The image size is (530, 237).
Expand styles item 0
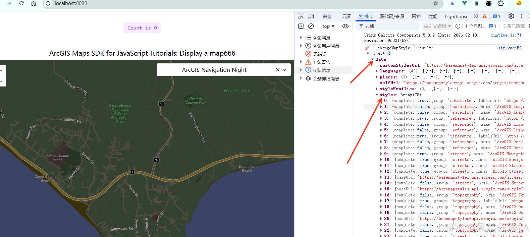coord(381,101)
